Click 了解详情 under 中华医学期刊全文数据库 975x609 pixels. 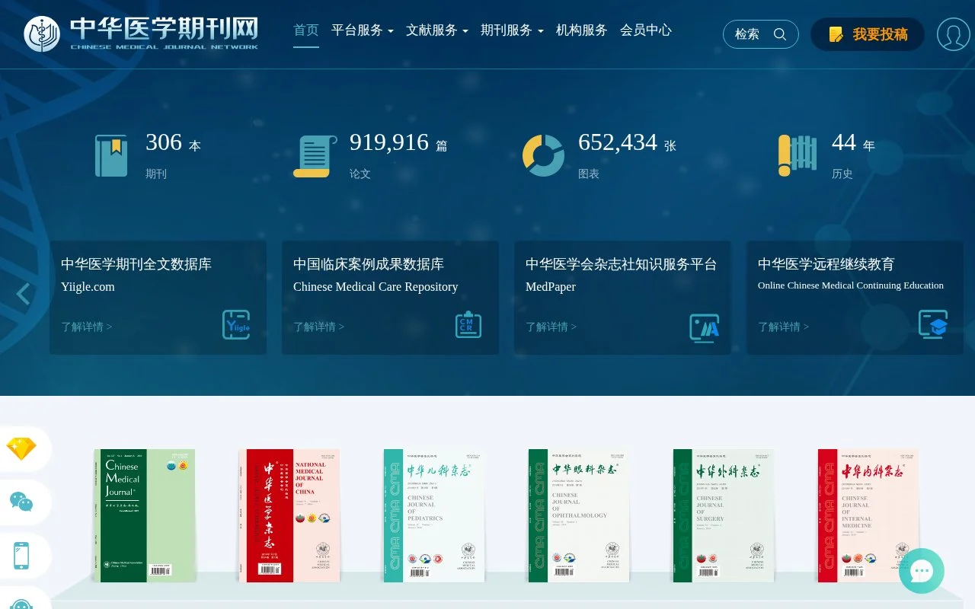click(x=87, y=327)
